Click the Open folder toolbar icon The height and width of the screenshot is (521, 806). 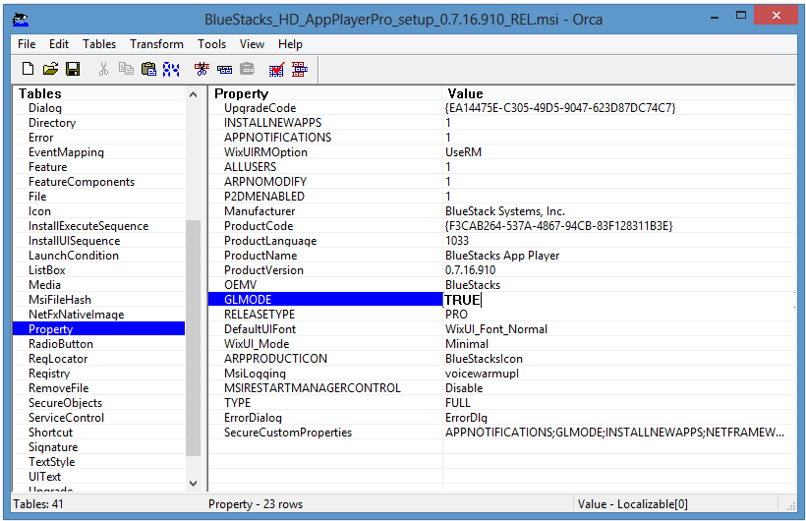tap(50, 69)
